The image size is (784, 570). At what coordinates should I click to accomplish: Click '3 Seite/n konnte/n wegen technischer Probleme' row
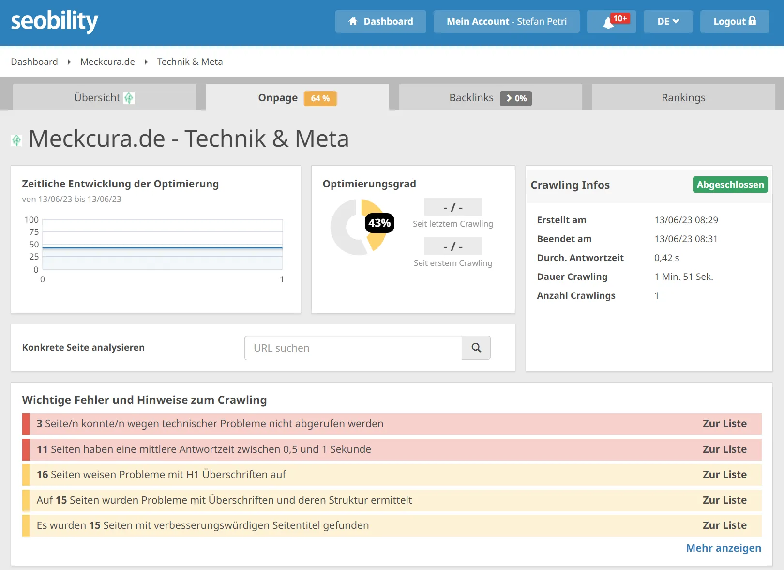click(x=392, y=424)
